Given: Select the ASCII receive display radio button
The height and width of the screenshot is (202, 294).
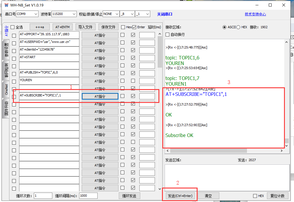Looking at the screenshot, I should [225, 27].
